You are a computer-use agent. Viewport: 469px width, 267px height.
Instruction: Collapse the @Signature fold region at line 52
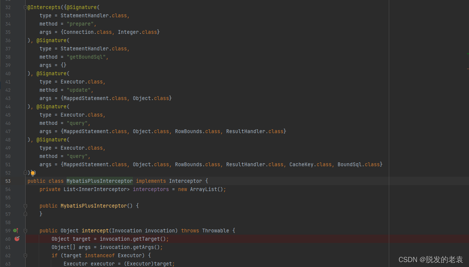(x=25, y=173)
